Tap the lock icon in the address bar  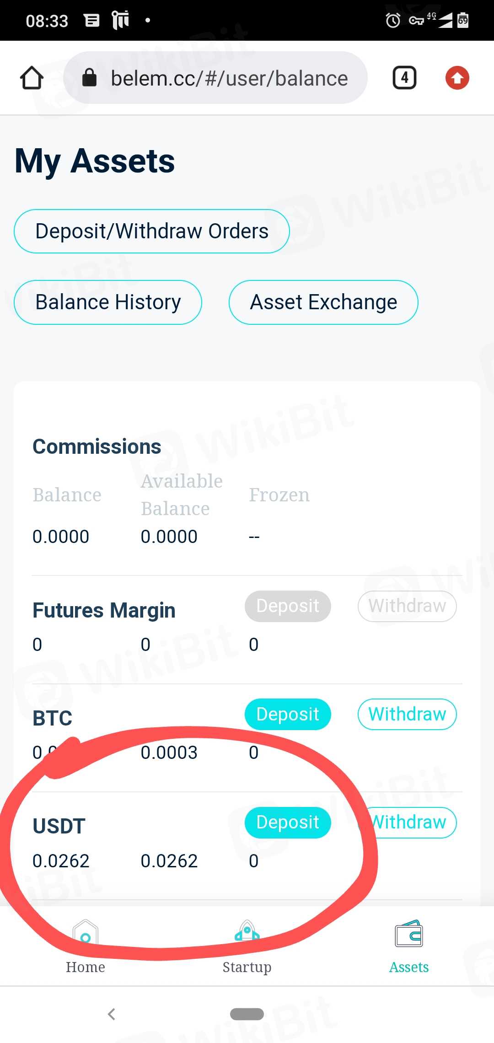(89, 78)
